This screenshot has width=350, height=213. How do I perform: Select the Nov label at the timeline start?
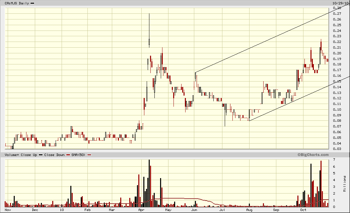pos(8,210)
